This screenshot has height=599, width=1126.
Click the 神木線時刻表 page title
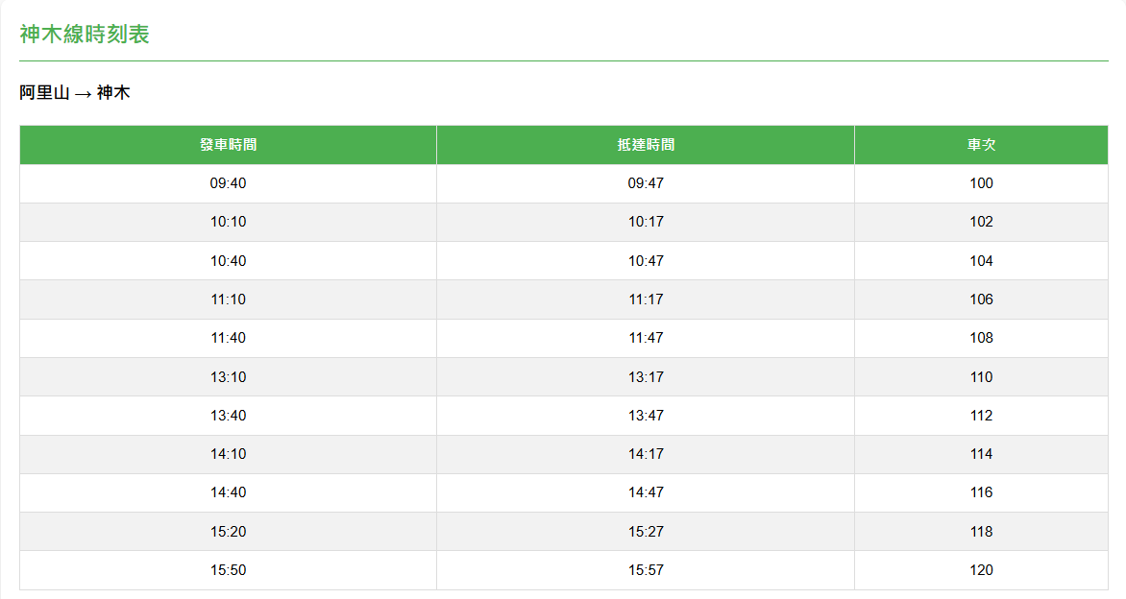pyautogui.click(x=85, y=36)
